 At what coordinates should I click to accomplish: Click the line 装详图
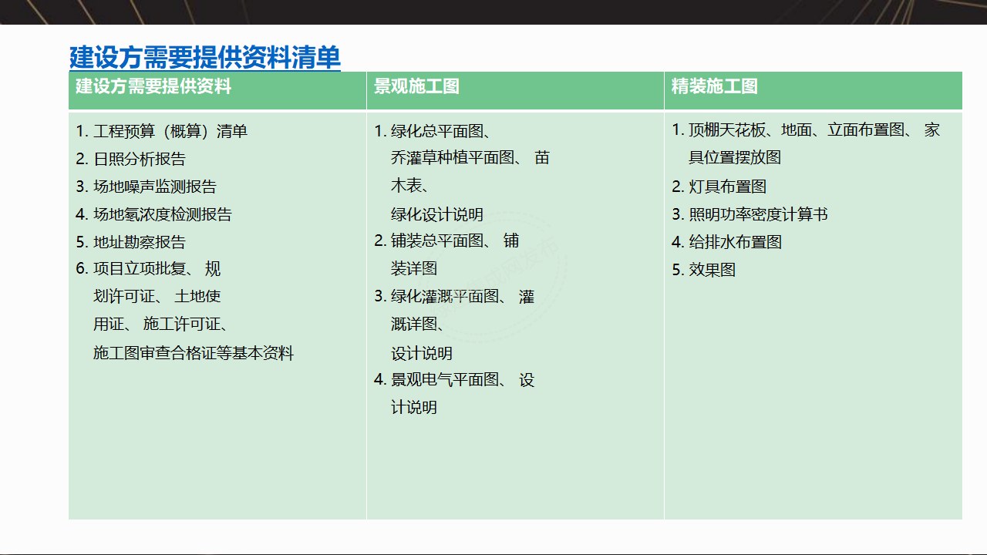coord(414,268)
